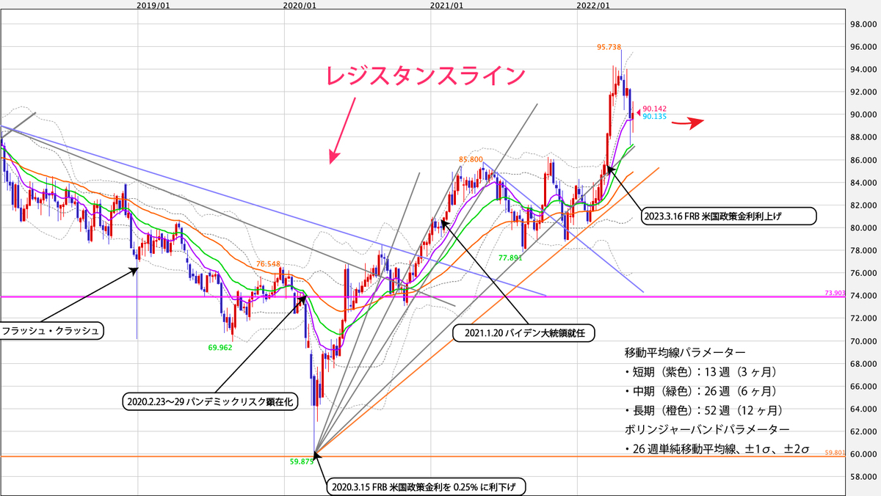Click the magenta 73.903 line value
Image resolution: width=881 pixels, height=496 pixels.
(836, 293)
